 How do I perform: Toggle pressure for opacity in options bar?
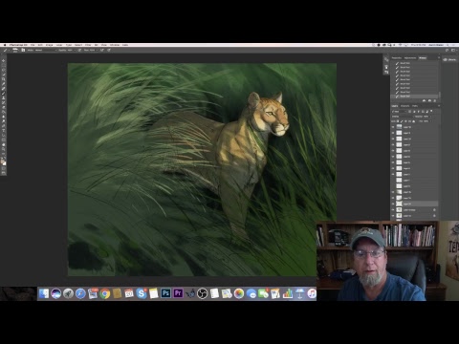(79, 50)
